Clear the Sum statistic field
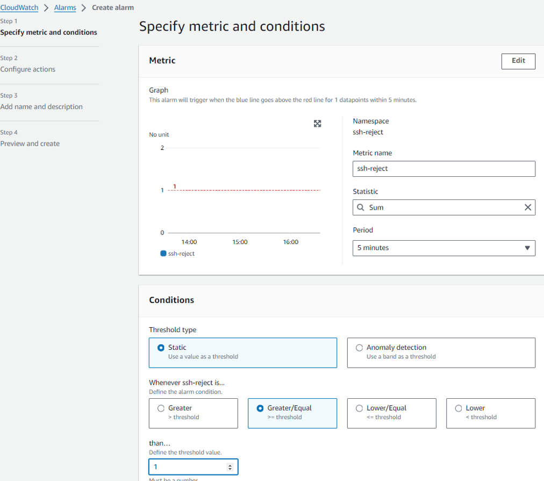Image resolution: width=544 pixels, height=481 pixels. coord(527,207)
